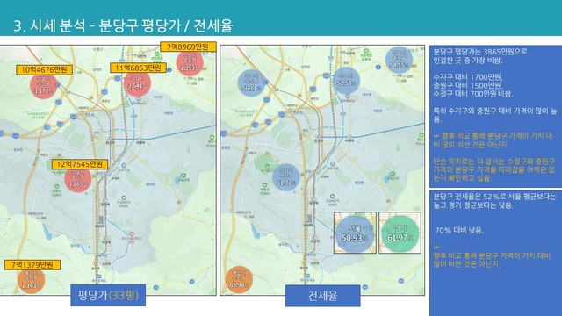Select the red 3,172 price bubble
This screenshot has width=562, height=316.
coord(43,86)
